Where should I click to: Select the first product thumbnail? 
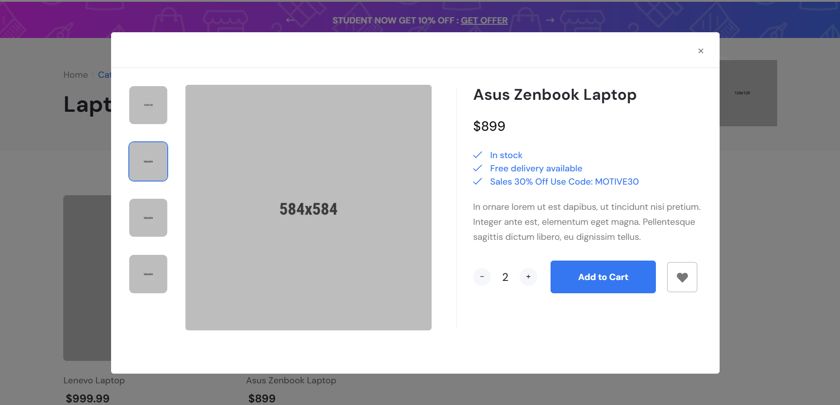[x=148, y=105]
